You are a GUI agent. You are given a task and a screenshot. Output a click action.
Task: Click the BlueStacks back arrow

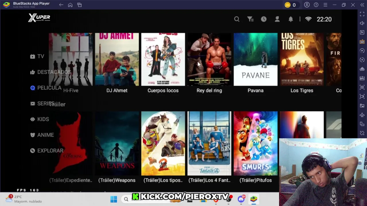[x=61, y=5]
